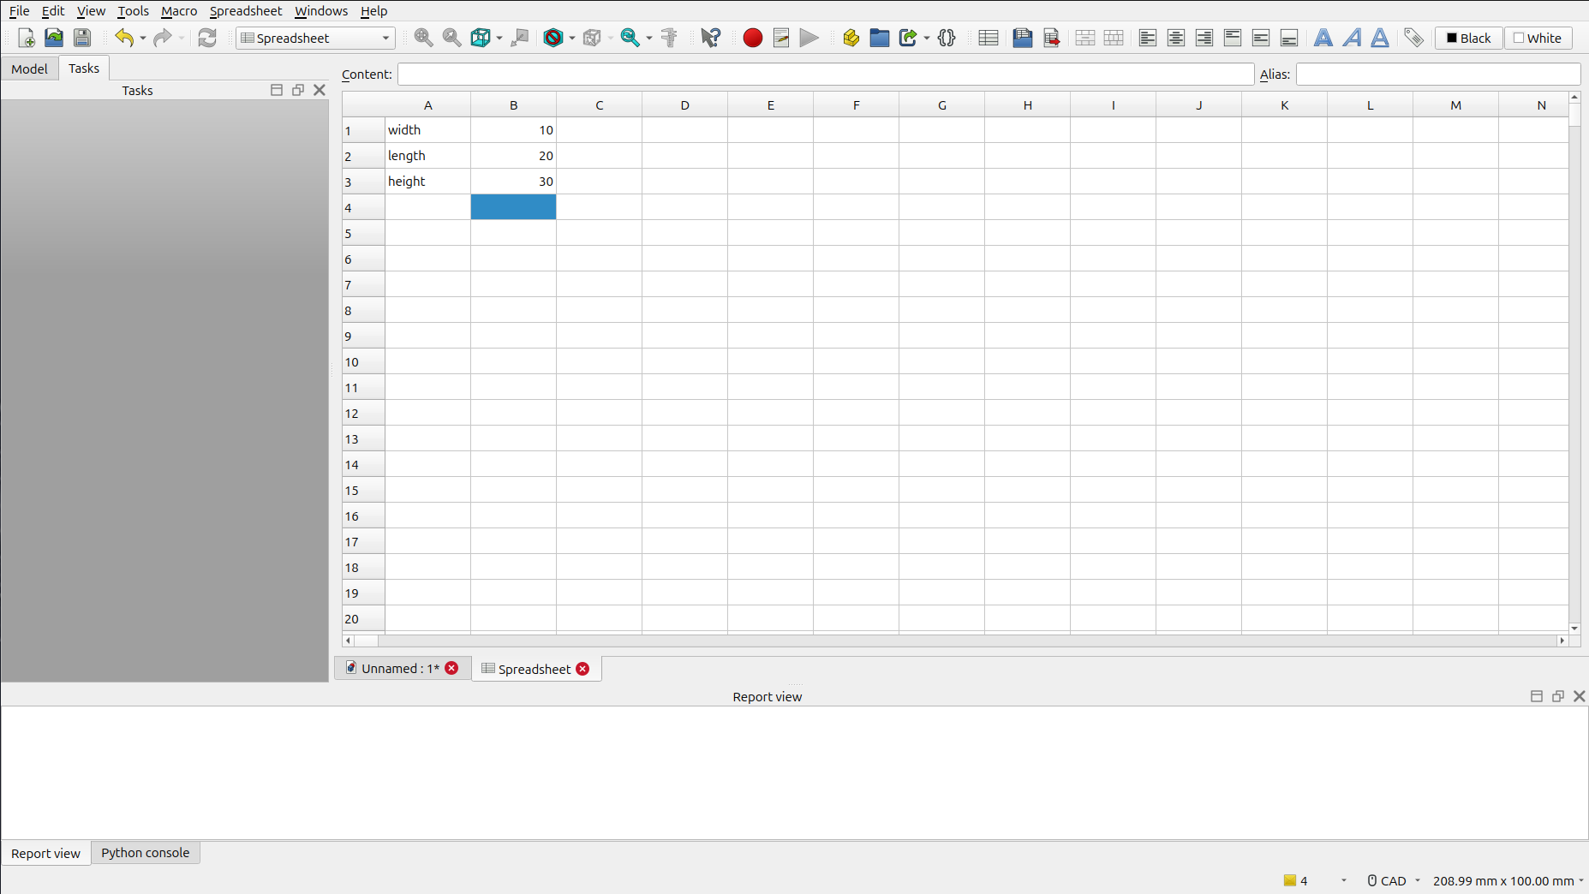Open the draw style dropdown arrow
The height and width of the screenshot is (894, 1589).
[572, 38]
